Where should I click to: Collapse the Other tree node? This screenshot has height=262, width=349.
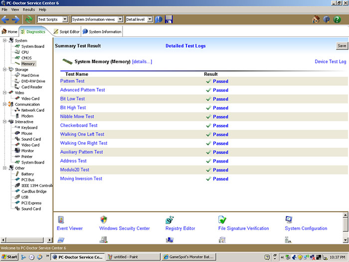pyautogui.click(x=4, y=168)
